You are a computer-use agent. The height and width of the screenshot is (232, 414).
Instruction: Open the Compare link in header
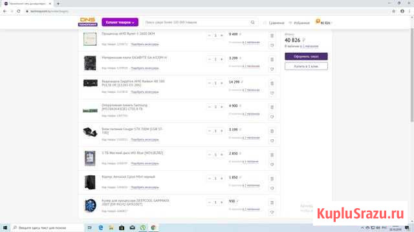[274, 23]
